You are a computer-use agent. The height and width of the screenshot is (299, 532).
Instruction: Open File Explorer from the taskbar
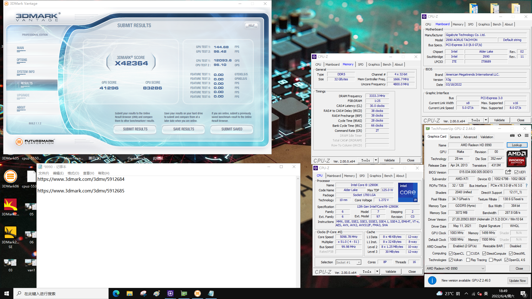[x=130, y=293]
